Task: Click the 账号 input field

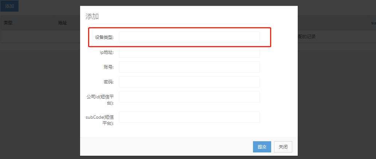Action: coord(189,67)
